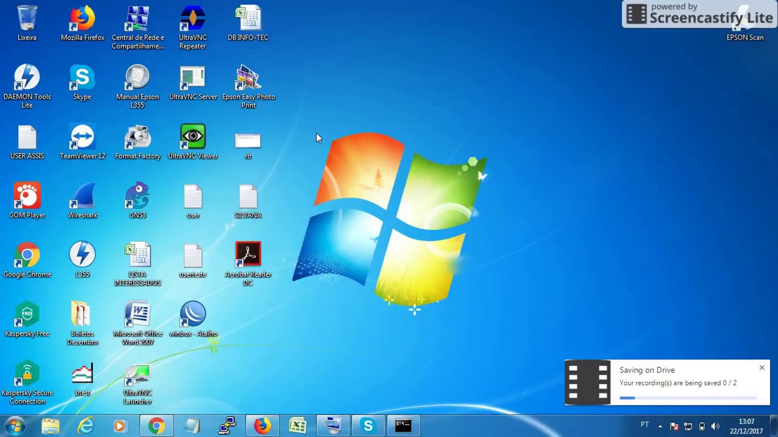This screenshot has width=778, height=437.
Task: Select the rb file icon
Action: (248, 146)
